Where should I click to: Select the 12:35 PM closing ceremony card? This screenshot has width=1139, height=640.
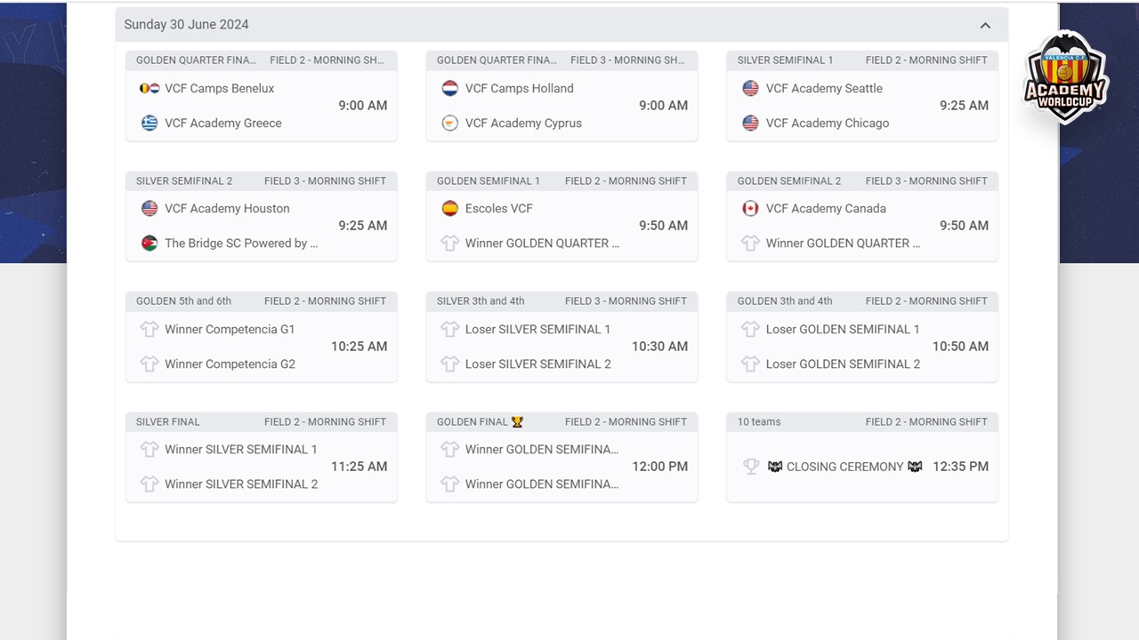point(862,457)
